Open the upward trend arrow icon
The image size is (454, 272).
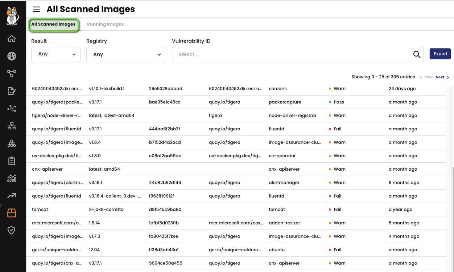click(x=12, y=195)
